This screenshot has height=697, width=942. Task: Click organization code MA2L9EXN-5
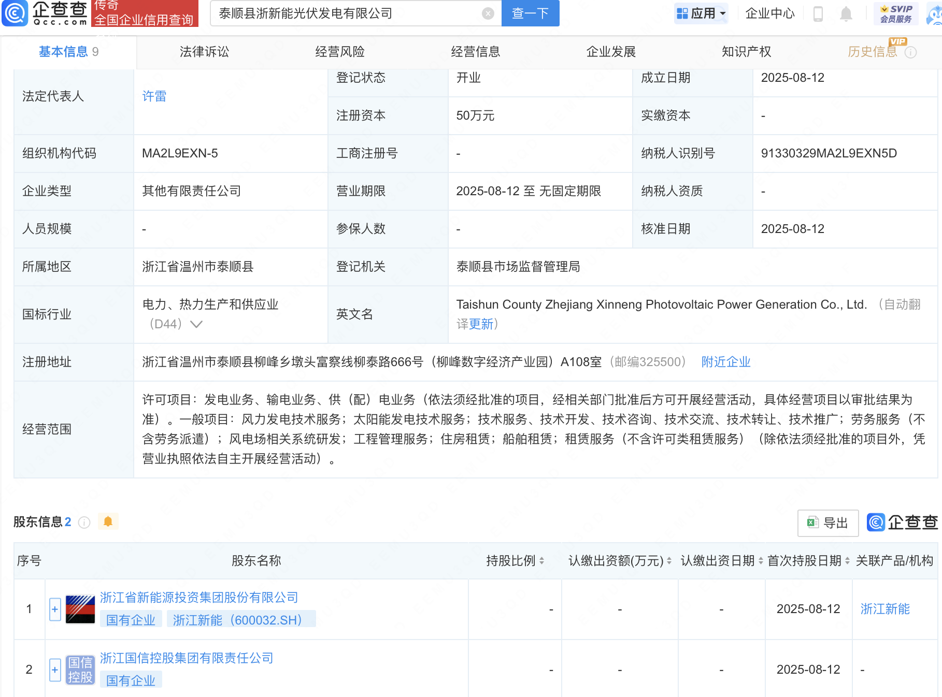pos(180,153)
